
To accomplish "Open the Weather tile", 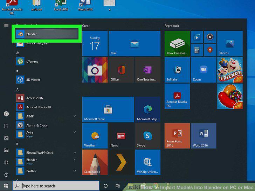I will [95, 136].
